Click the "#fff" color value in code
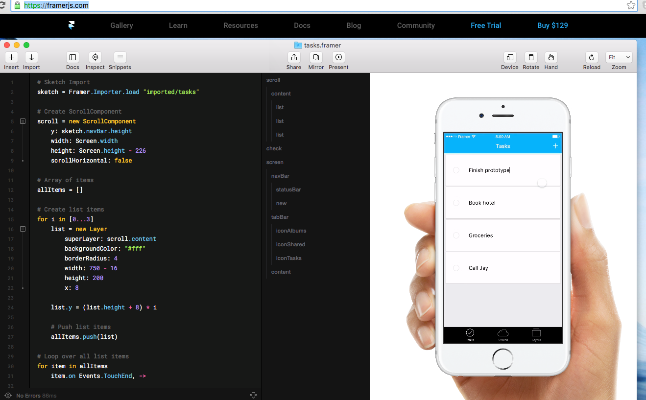The height and width of the screenshot is (400, 646). 135,249
